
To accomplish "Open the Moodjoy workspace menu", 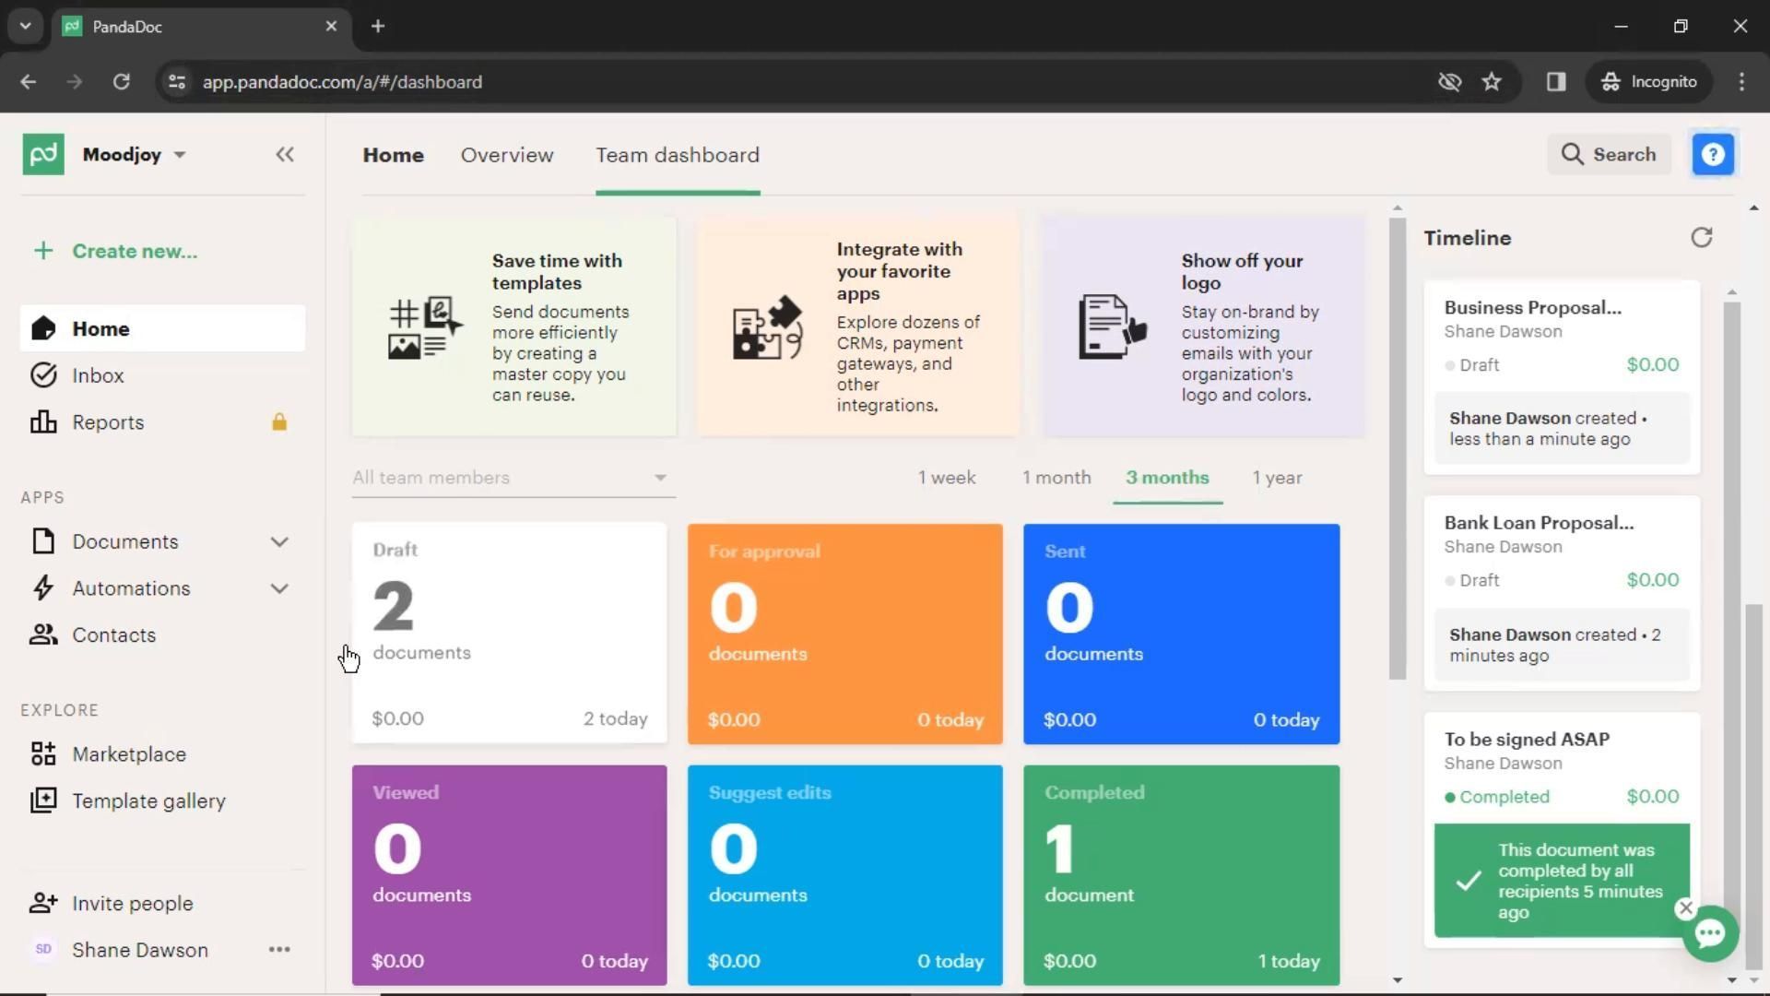I will point(134,155).
